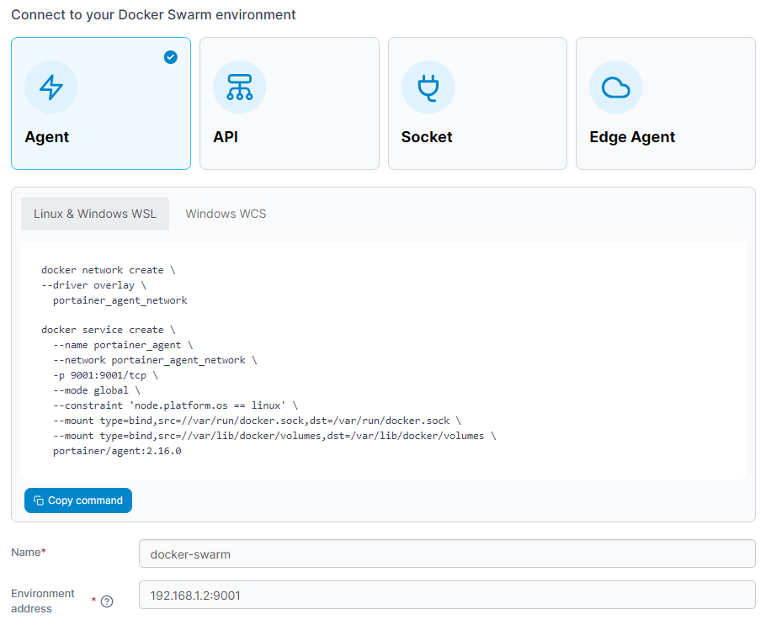
Task: Click the API network diagram icon
Action: (x=239, y=87)
